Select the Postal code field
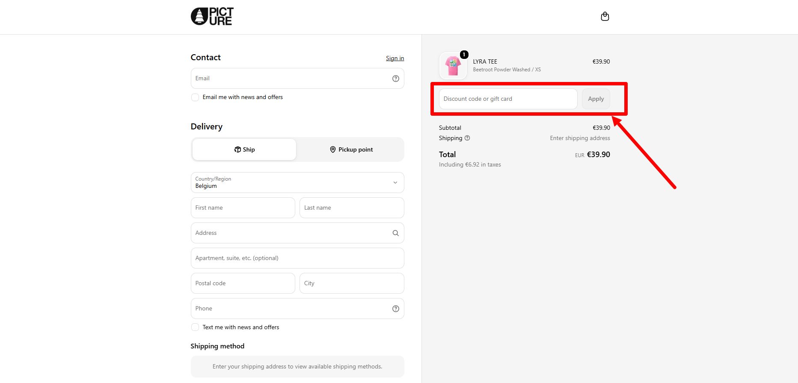The width and height of the screenshot is (798, 383). 243,284
